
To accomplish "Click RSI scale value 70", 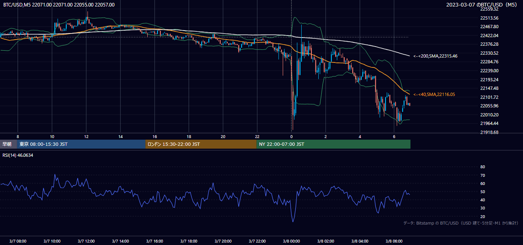I will (482, 175).
